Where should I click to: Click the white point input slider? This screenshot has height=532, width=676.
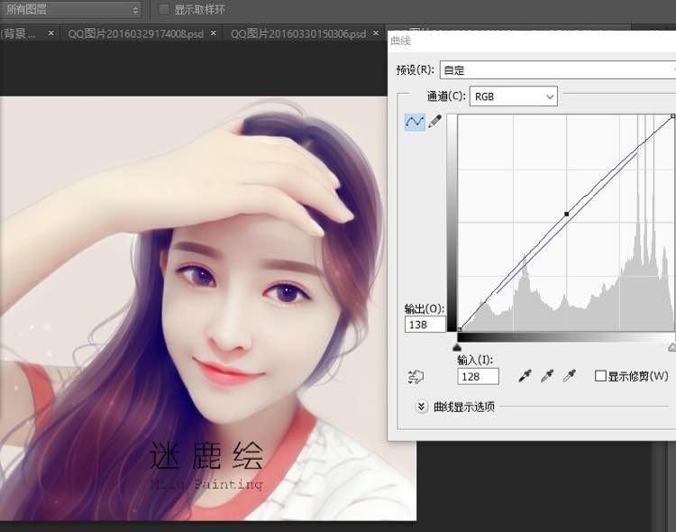tap(671, 346)
